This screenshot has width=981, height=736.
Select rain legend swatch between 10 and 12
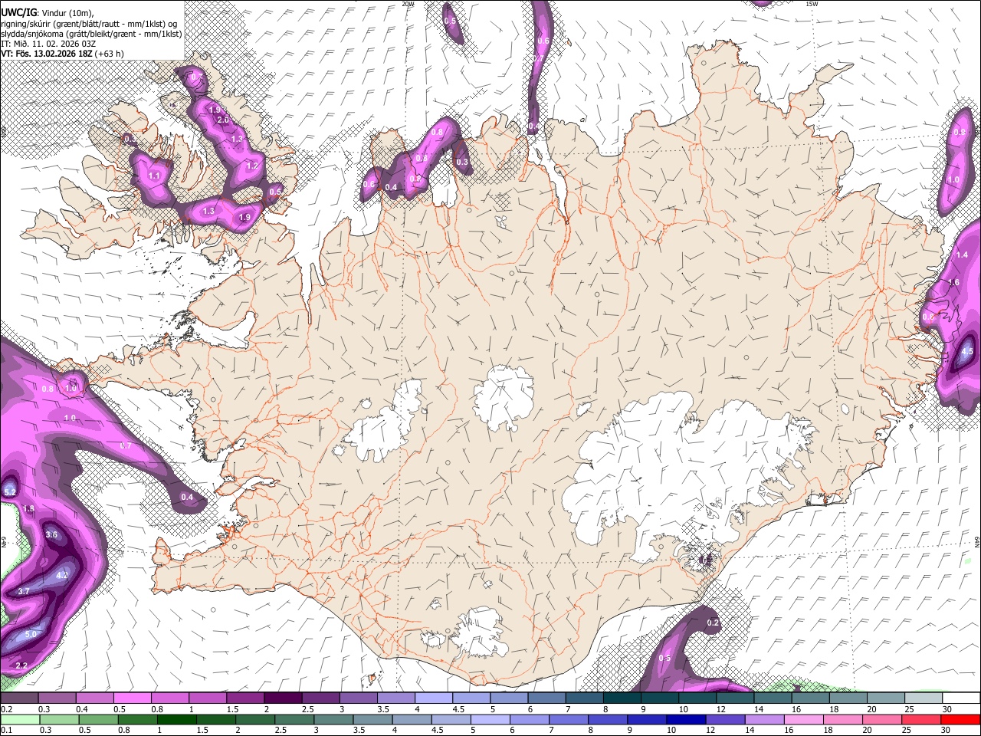point(687,719)
